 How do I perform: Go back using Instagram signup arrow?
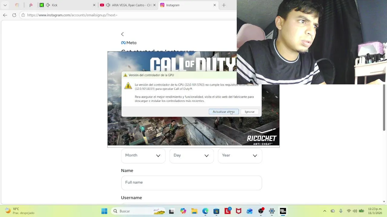tap(122, 34)
